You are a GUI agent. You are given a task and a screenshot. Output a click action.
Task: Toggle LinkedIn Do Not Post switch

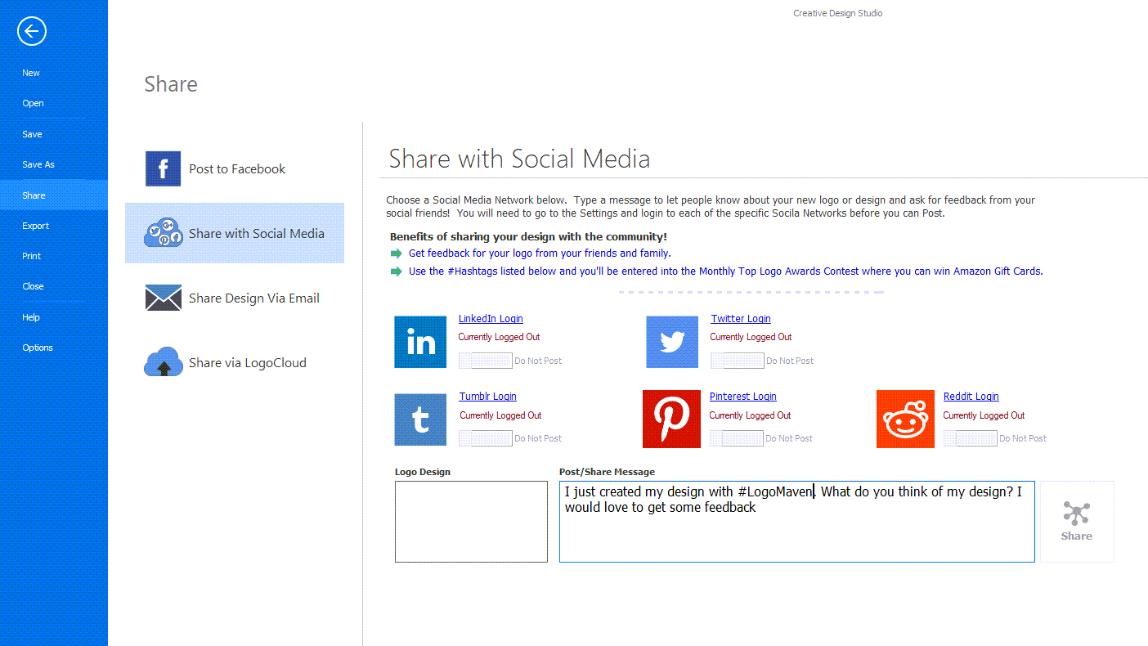[x=485, y=361]
